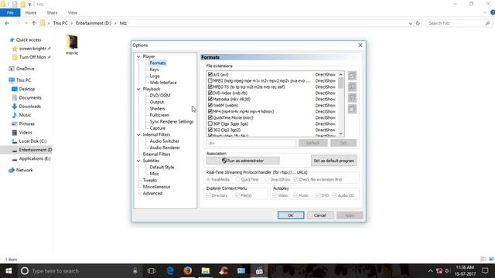Open the Action Center notification icon
Viewport: 495px width, 278px height.
tap(485, 271)
